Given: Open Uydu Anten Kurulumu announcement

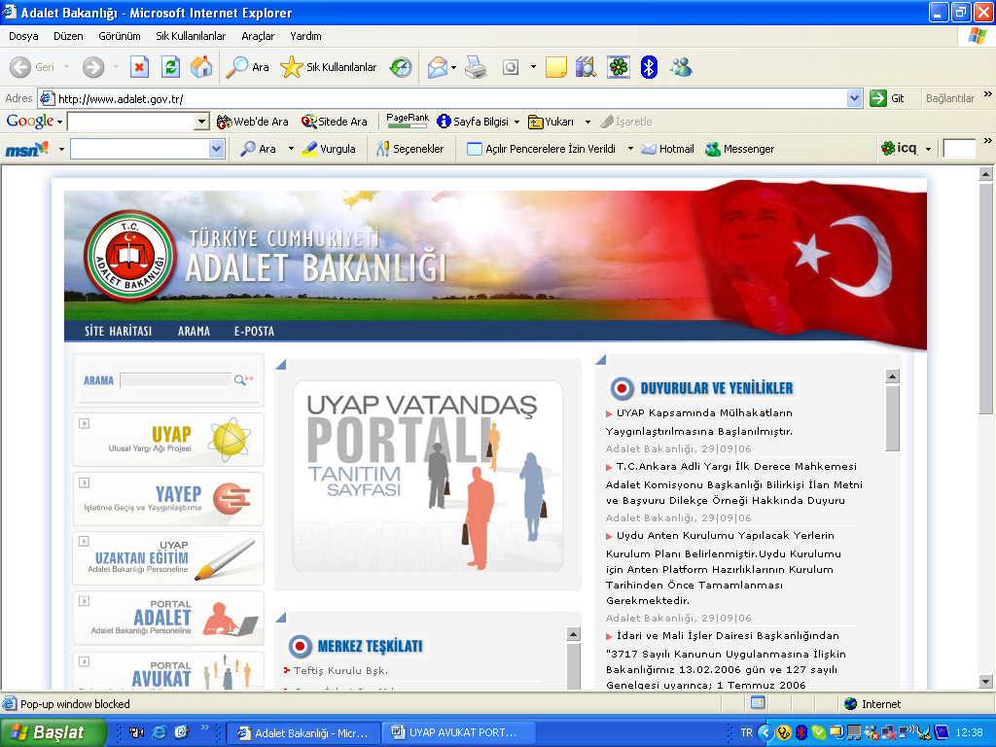Looking at the screenshot, I should (724, 568).
